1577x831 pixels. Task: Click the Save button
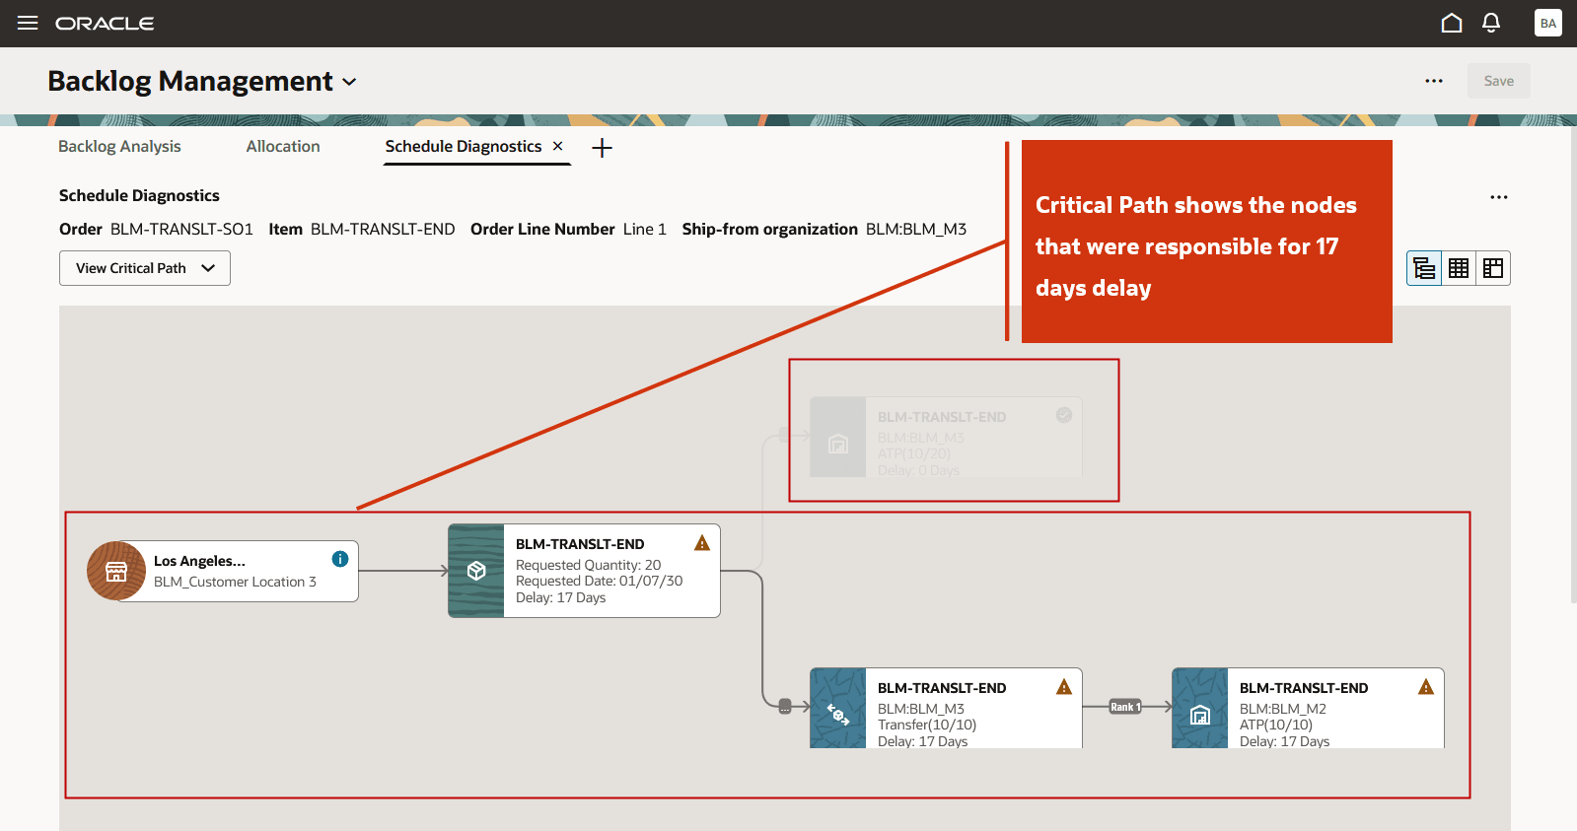click(x=1499, y=81)
